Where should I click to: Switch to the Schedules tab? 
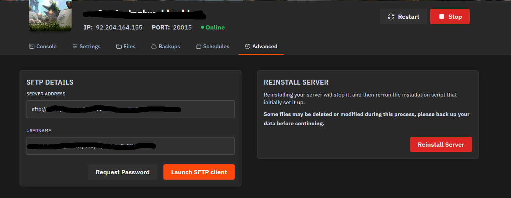212,46
